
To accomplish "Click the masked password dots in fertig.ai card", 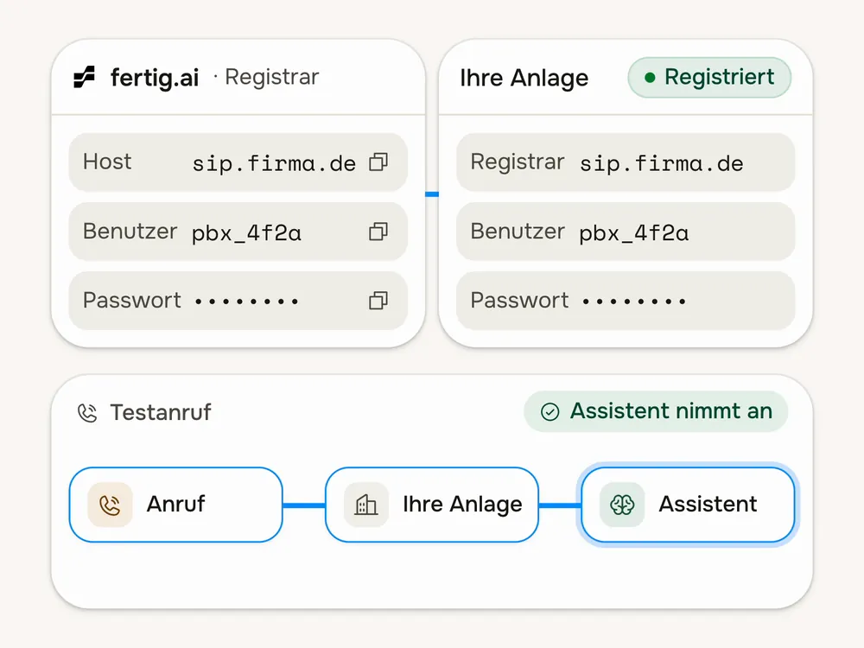I will (x=246, y=302).
